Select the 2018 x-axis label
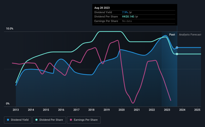 (91, 110)
